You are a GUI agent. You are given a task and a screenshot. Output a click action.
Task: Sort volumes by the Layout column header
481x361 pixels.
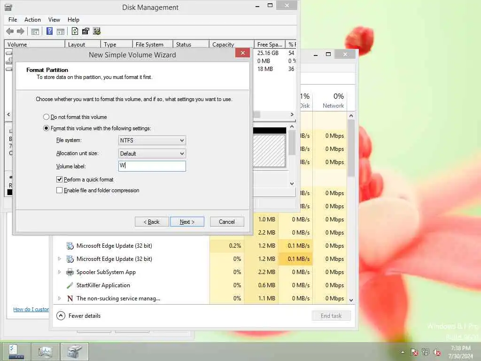(83, 44)
